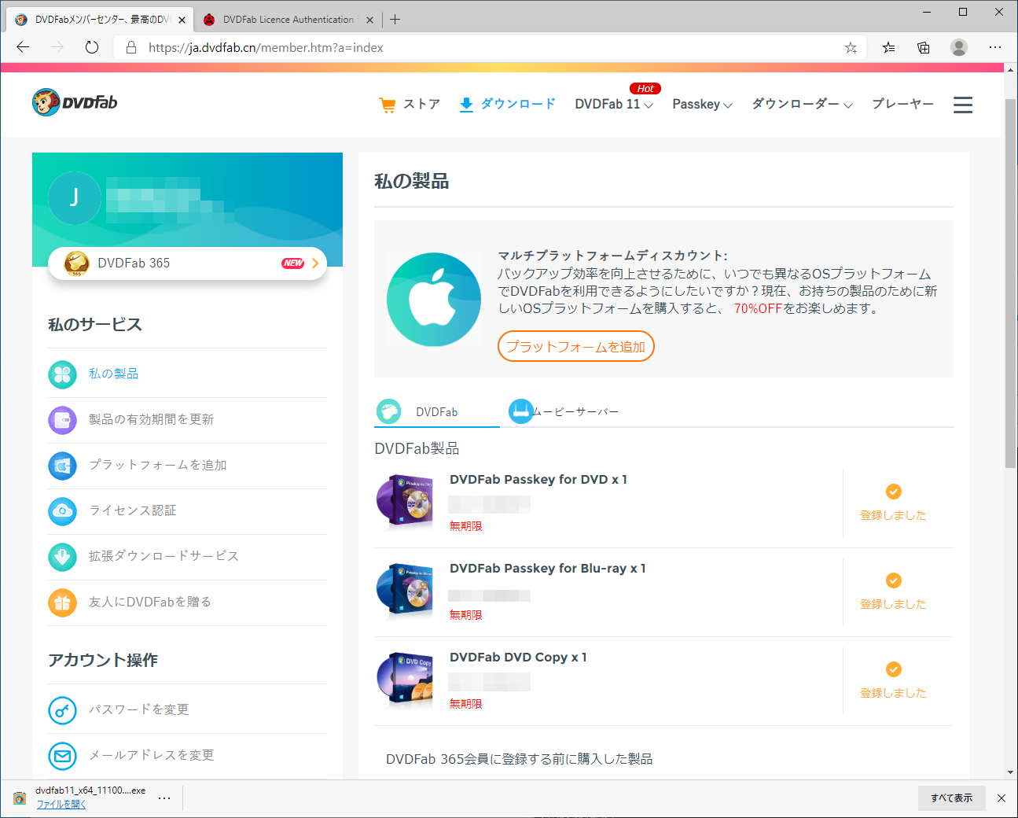Open browser profile icon
The image size is (1018, 818).
[x=959, y=47]
